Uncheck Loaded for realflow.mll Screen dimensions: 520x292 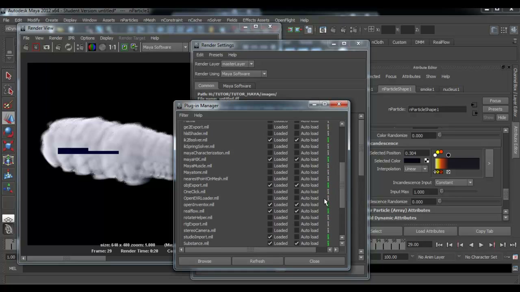tap(270, 211)
